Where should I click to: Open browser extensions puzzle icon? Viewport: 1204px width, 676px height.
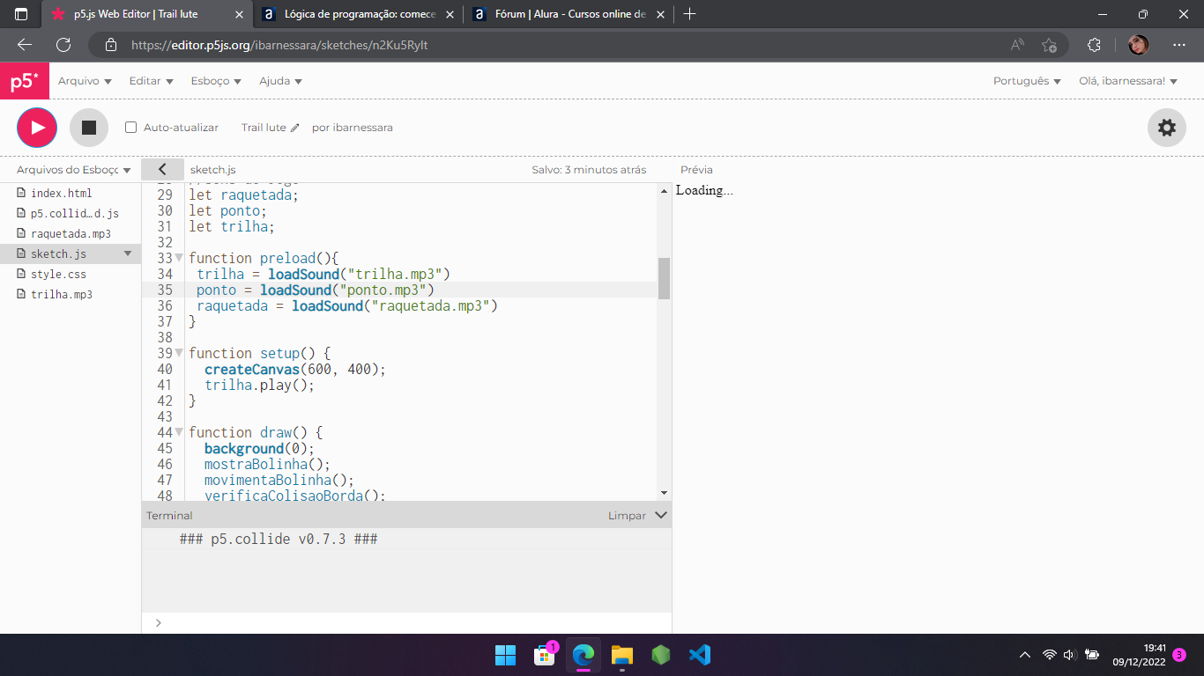(1094, 45)
